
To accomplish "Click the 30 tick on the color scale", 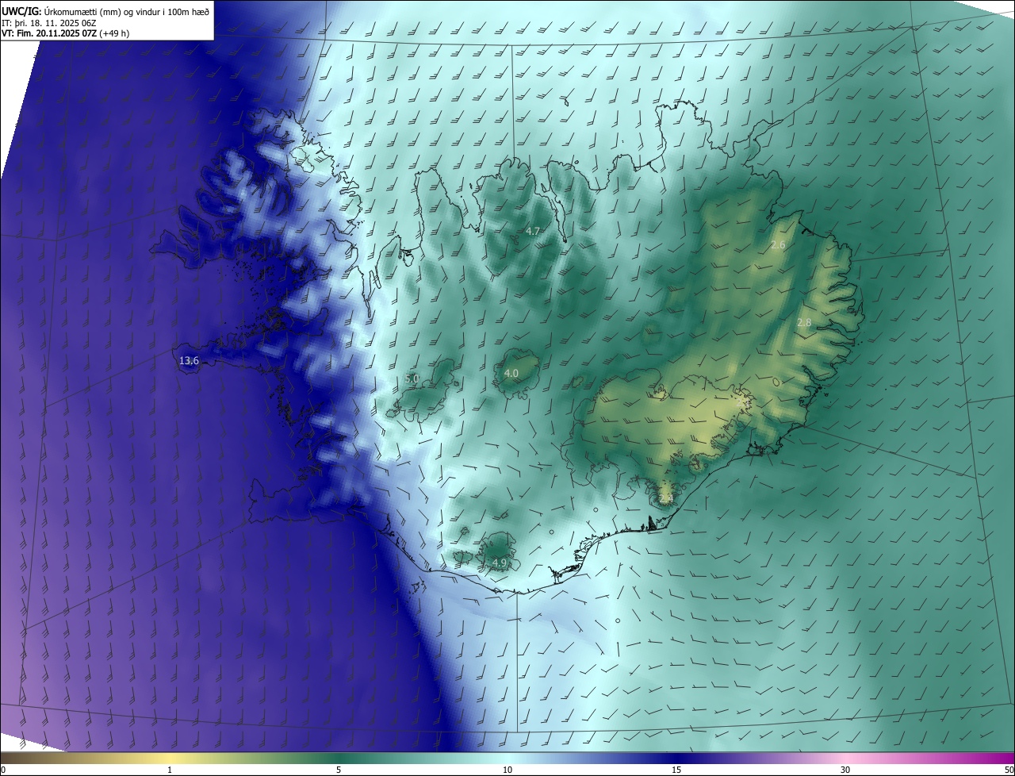I will point(845,770).
